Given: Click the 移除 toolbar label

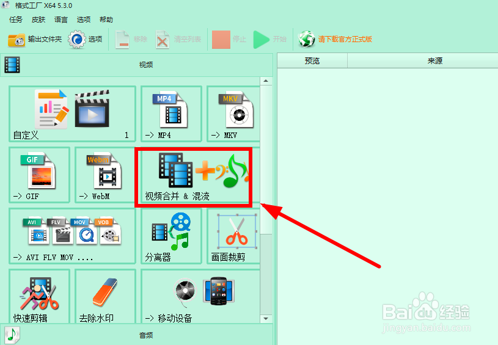Looking at the screenshot, I should [141, 39].
